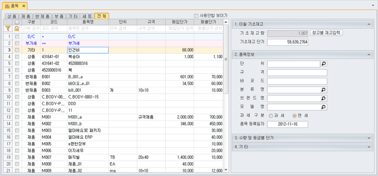Screen dimensions: 378x176
Task: Sort by the 품목명 column header
Action: 88,22
